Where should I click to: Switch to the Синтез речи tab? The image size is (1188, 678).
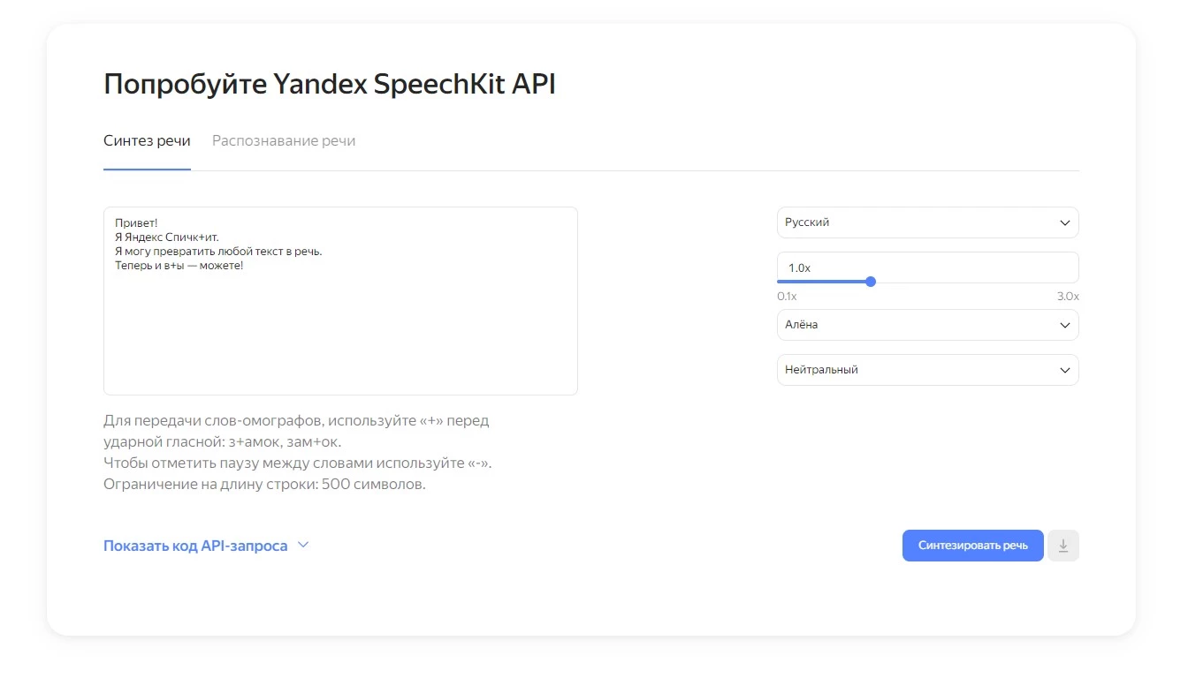147,141
